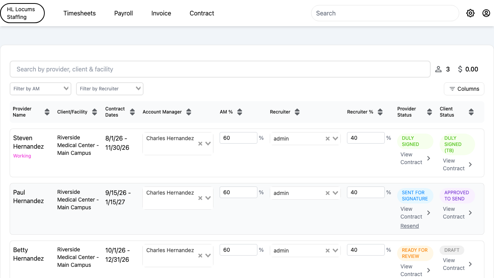This screenshot has width=494, height=278.
Task: Sort by Client Status column arrows
Action: tap(471, 112)
